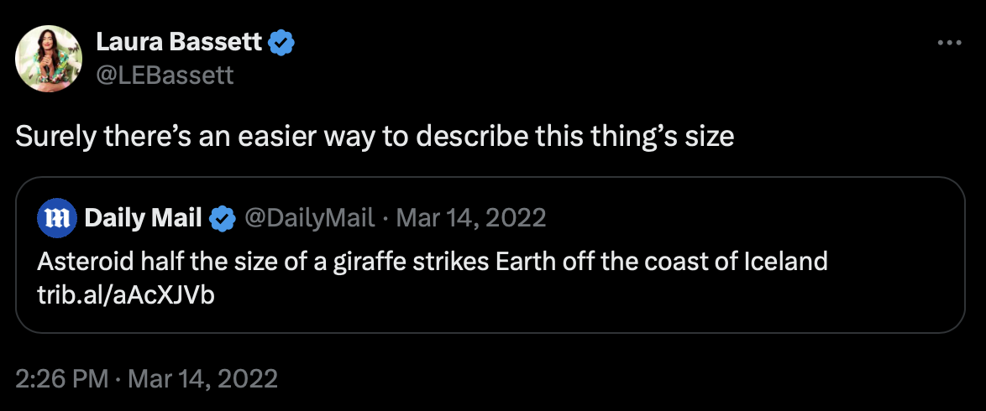Open the three-dot more options menu

(x=948, y=43)
